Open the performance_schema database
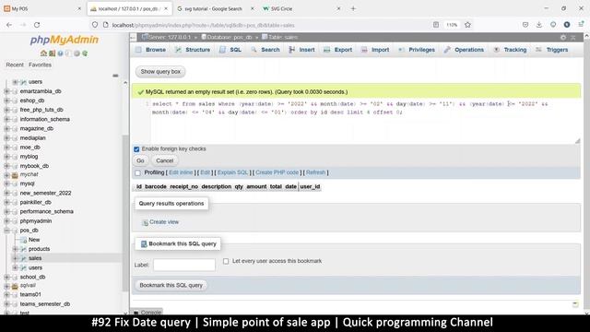This screenshot has height=332, width=590. [x=47, y=211]
